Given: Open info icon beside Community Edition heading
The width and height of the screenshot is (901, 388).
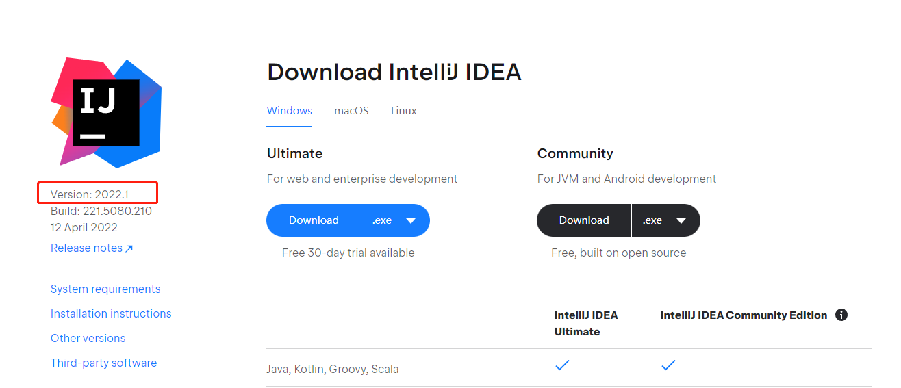Looking at the screenshot, I should (841, 315).
